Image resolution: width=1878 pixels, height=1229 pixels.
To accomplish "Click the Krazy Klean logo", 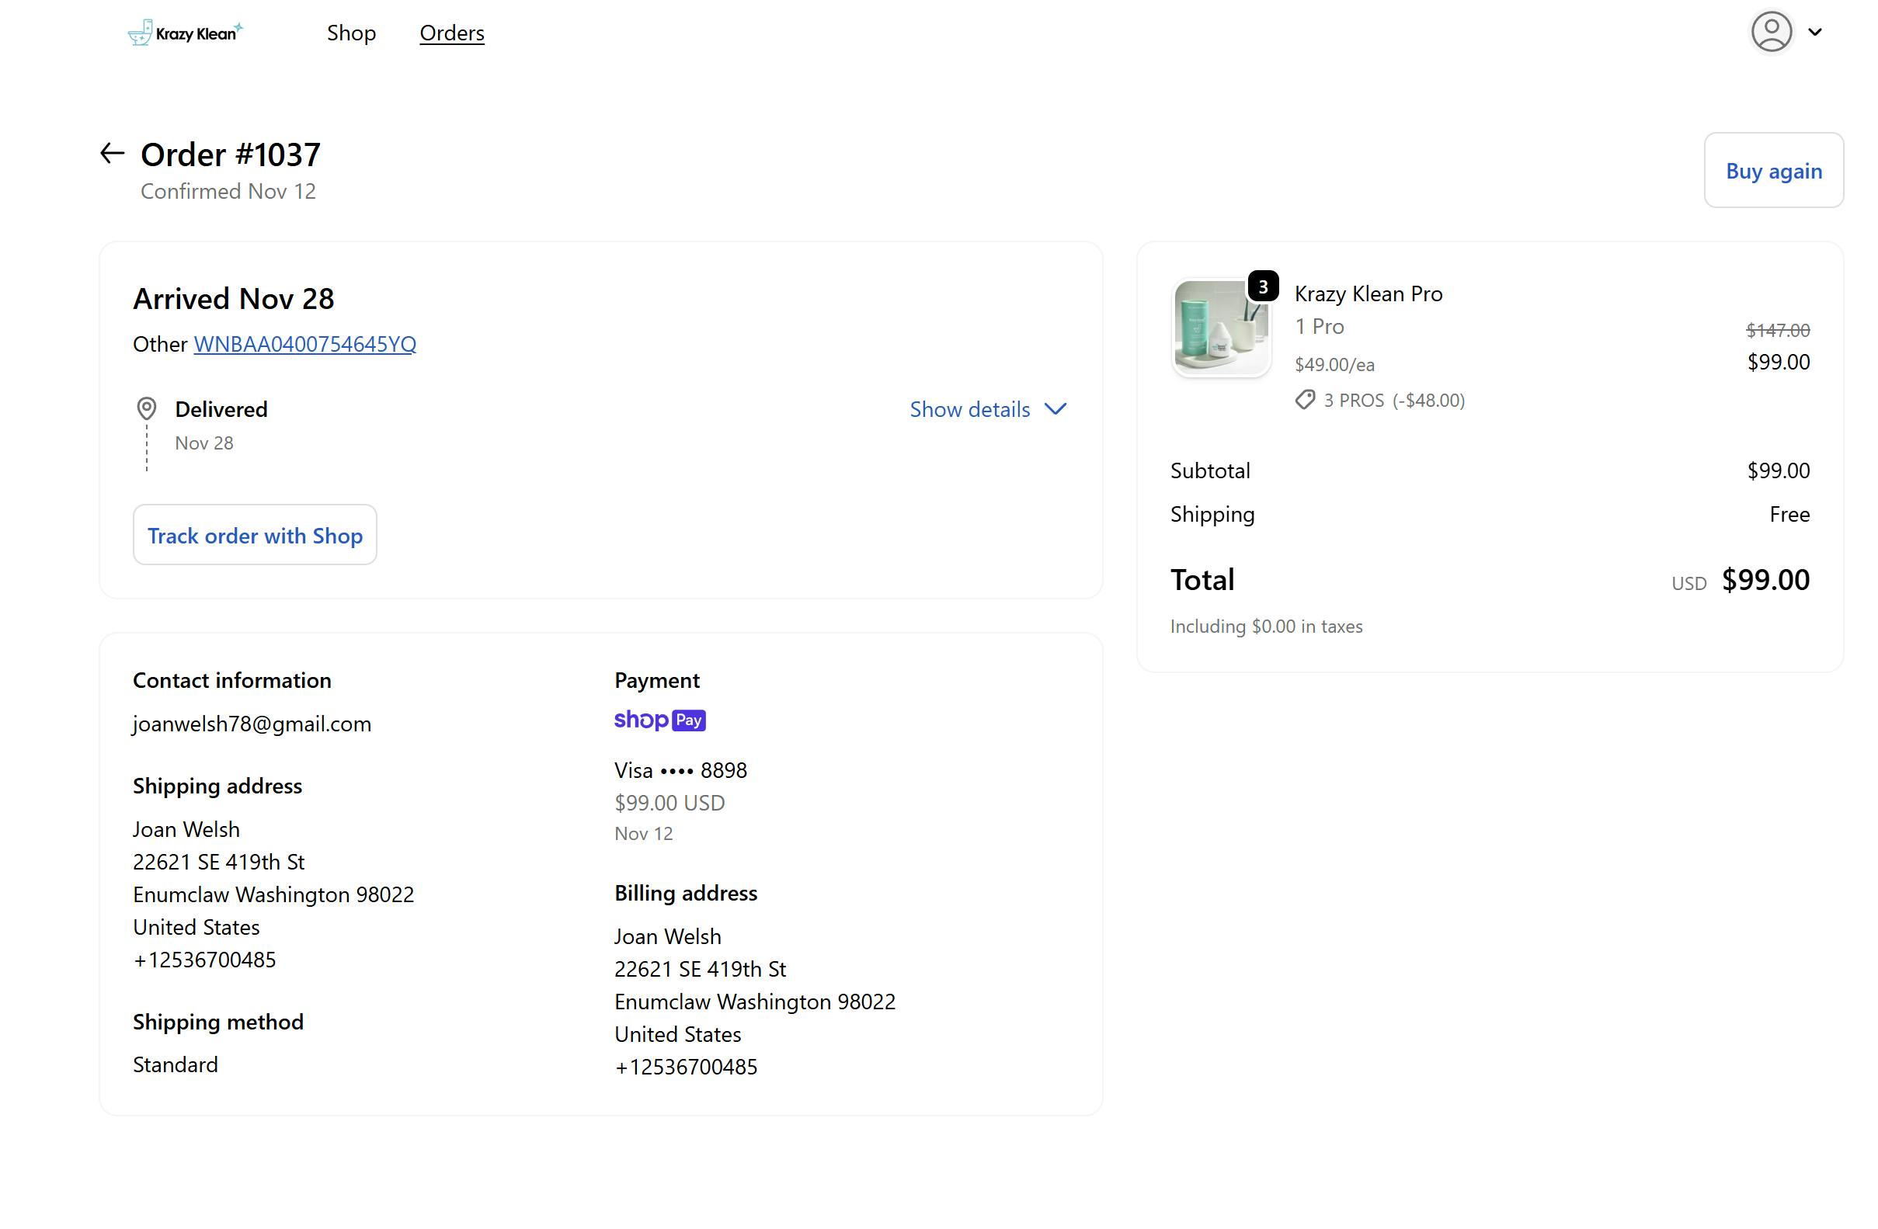I will 186,33.
